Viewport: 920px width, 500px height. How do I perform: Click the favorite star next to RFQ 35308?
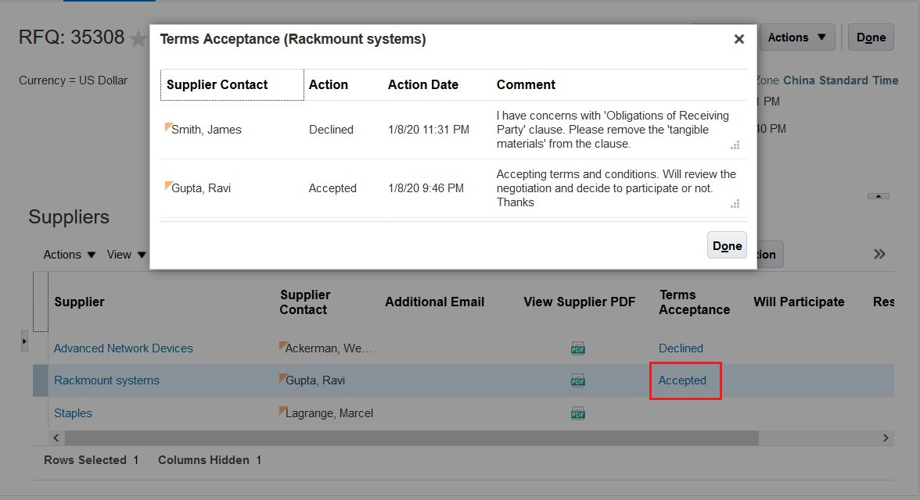[138, 39]
